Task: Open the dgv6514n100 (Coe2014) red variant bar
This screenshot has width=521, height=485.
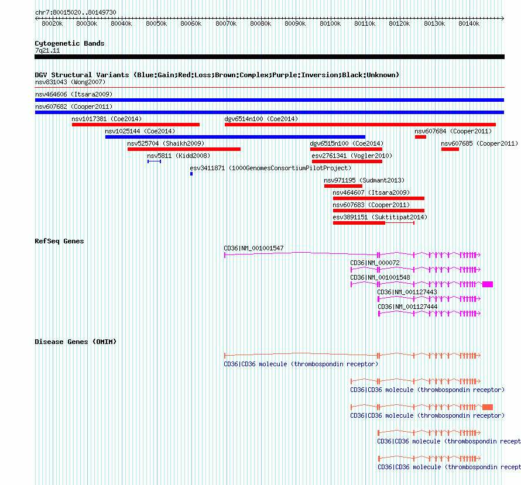Action: click(x=360, y=125)
